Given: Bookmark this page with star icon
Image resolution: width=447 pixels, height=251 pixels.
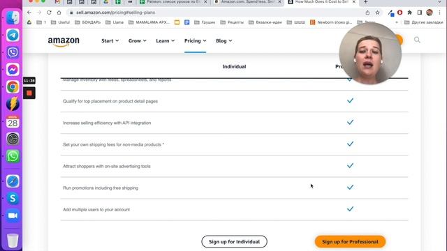Looking at the screenshot, I should point(377,13).
